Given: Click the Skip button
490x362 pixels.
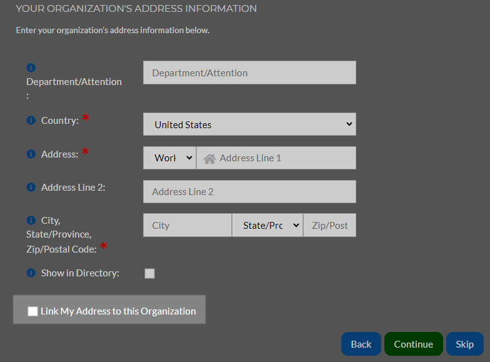Looking at the screenshot, I should [465, 344].
